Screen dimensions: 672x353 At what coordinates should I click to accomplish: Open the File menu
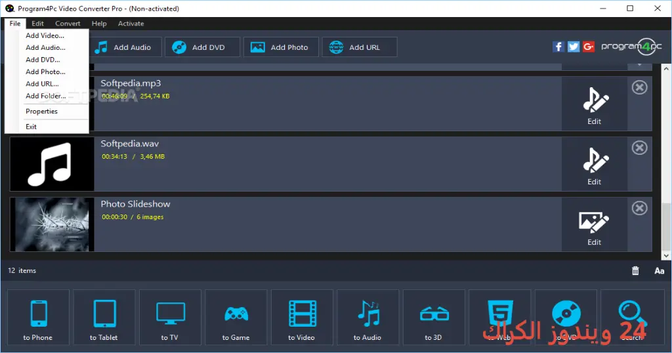point(15,24)
